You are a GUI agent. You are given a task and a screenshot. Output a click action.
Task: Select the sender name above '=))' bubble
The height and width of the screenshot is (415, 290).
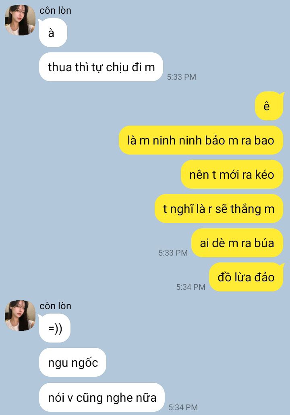(x=55, y=306)
